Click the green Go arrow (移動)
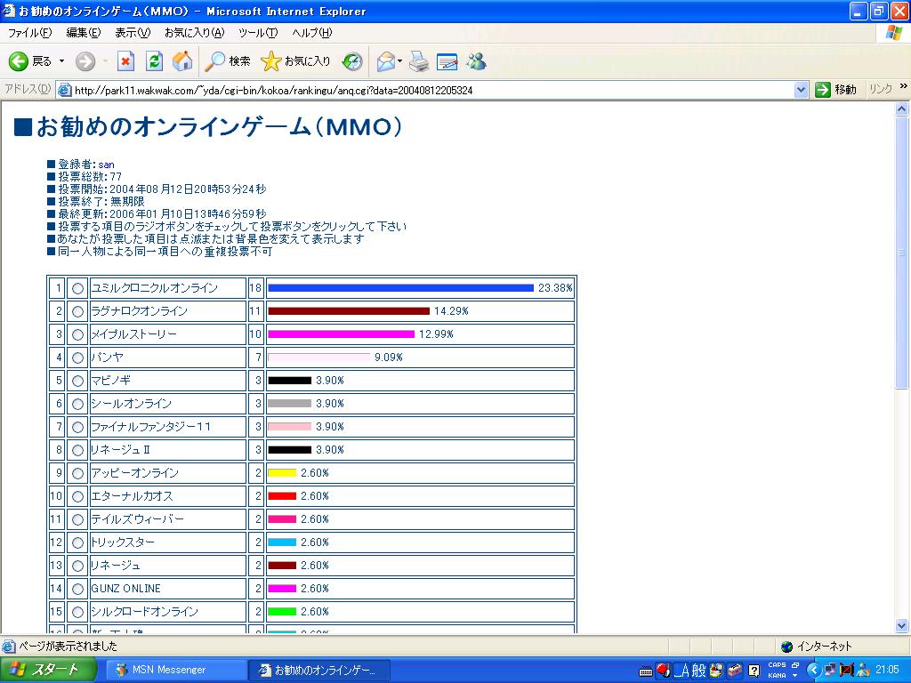This screenshot has width=911, height=683. tap(822, 90)
